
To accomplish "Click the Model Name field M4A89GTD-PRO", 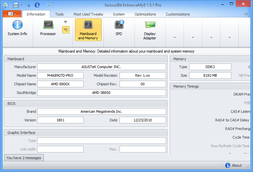I will [60, 75].
